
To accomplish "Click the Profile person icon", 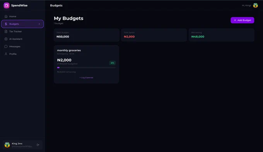I will 6,54.
